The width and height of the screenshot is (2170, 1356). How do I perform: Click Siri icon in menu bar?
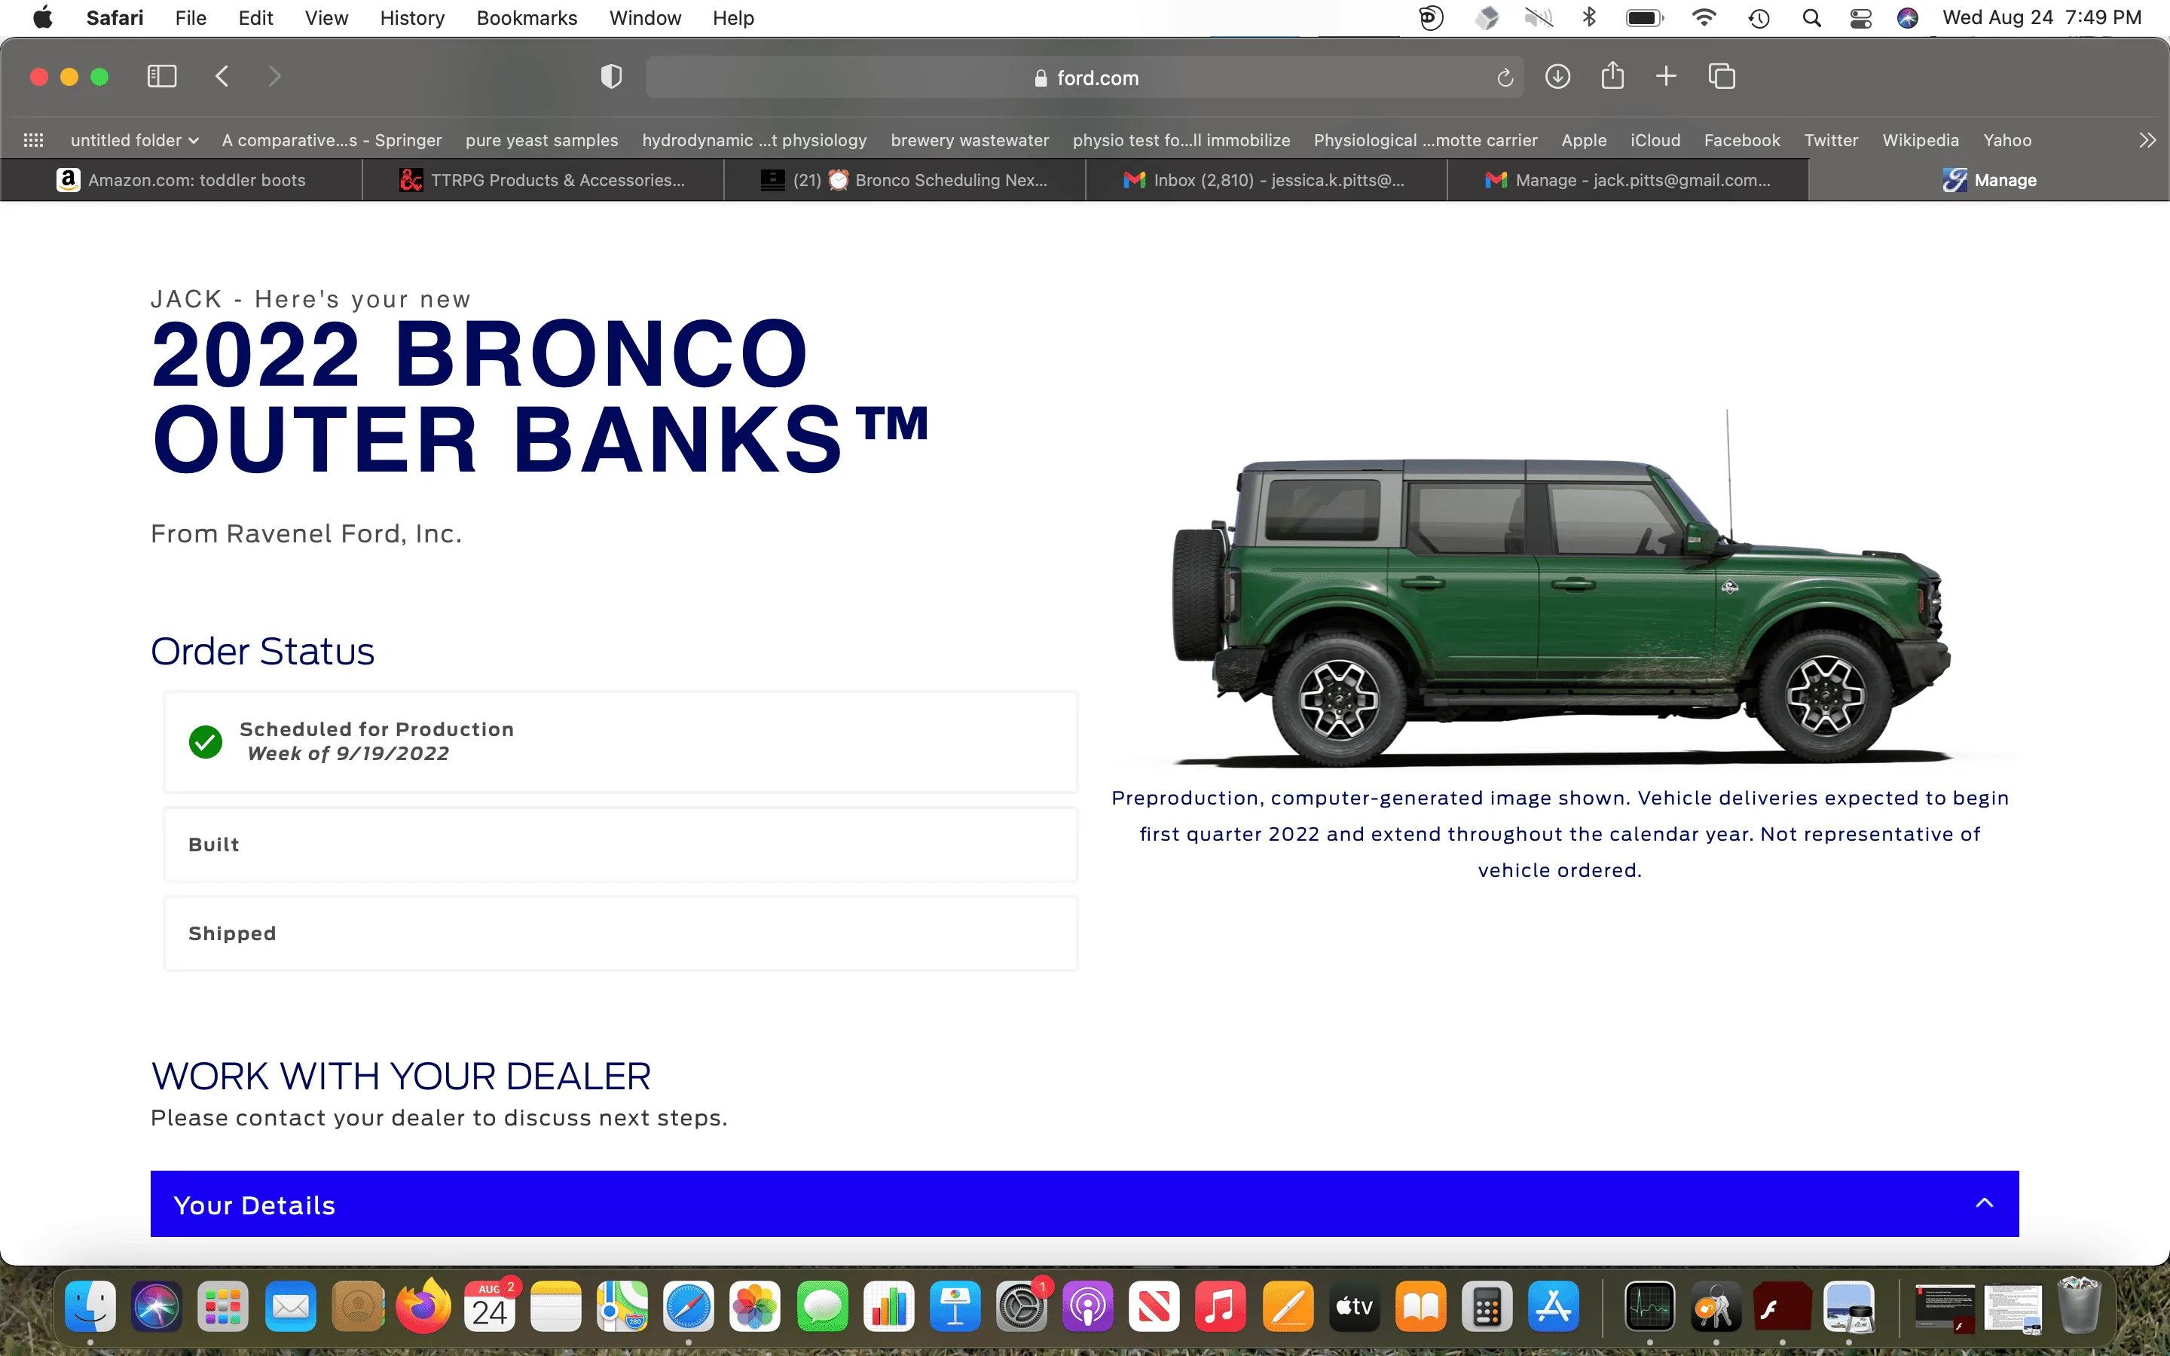coord(1907,18)
